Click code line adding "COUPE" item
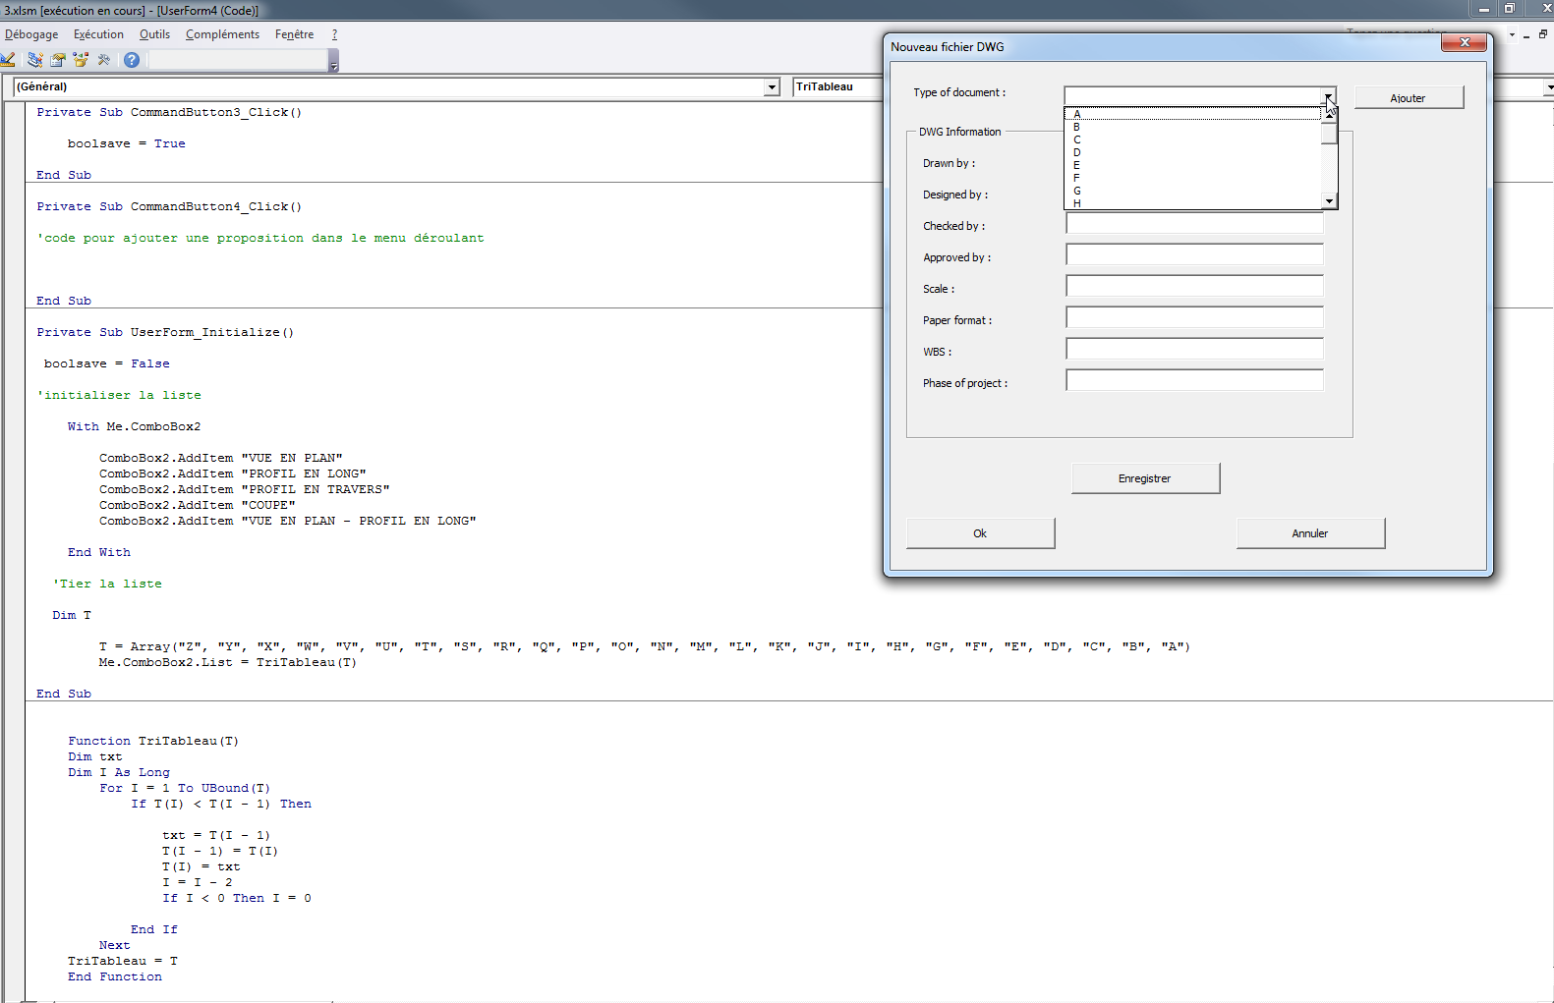 [197, 505]
